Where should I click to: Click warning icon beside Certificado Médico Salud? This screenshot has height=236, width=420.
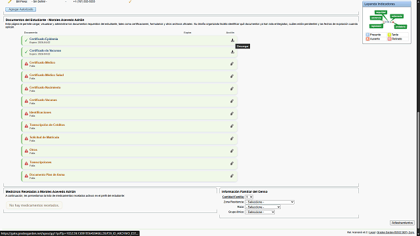26,76
